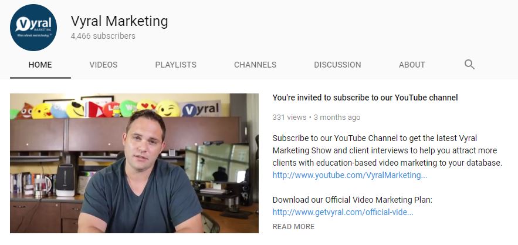Open the PLAYLISTS tab
Viewport: 518px width, 245px height.
pos(176,65)
